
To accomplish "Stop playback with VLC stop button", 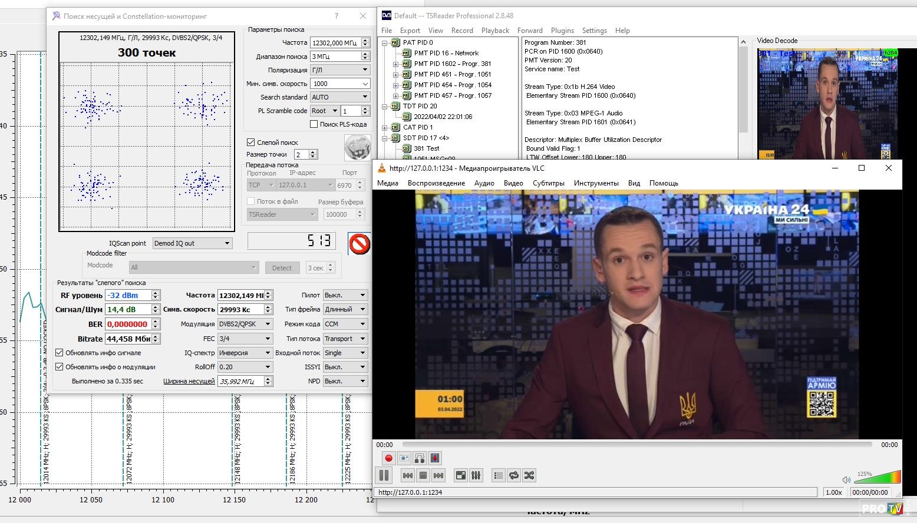I will pyautogui.click(x=423, y=475).
